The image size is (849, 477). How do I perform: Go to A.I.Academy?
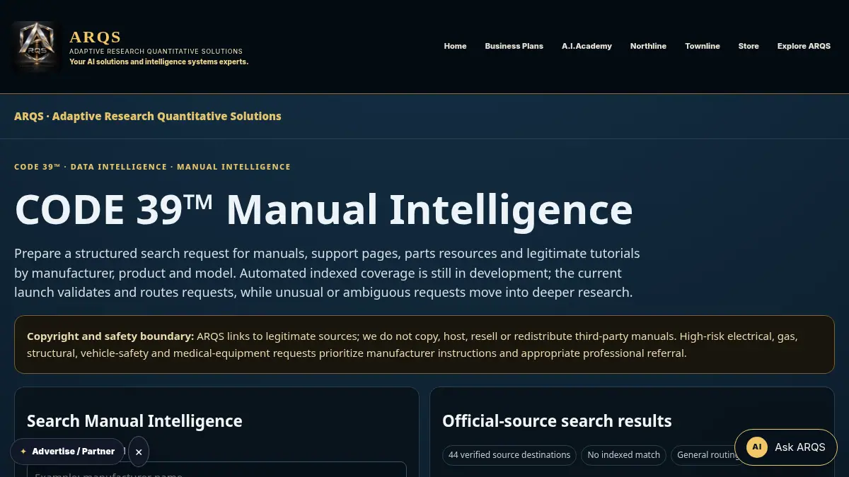(x=587, y=46)
